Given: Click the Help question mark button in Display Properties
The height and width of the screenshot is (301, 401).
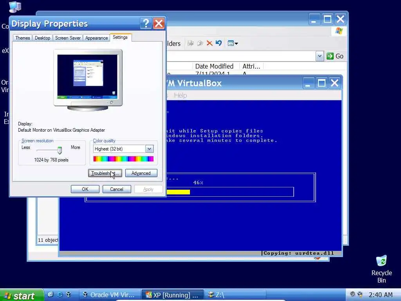Looking at the screenshot, I should point(146,24).
